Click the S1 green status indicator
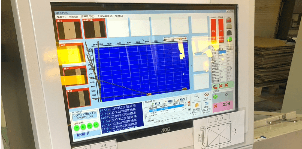Screen dimensions: 302x149 (x=77, y=128)
